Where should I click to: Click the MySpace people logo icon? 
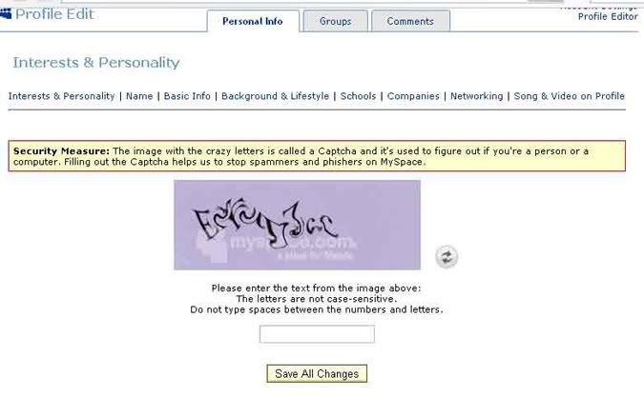pyautogui.click(x=6, y=13)
